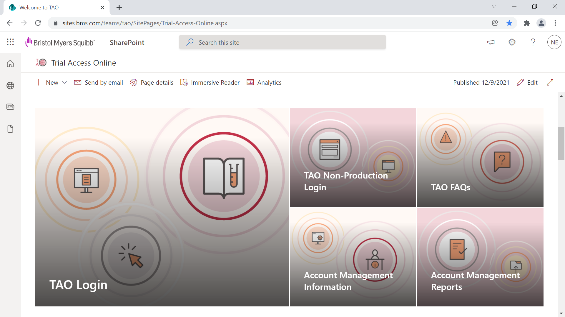This screenshot has height=317, width=565.
Task: View site information lock icon
Action: [x=55, y=23]
